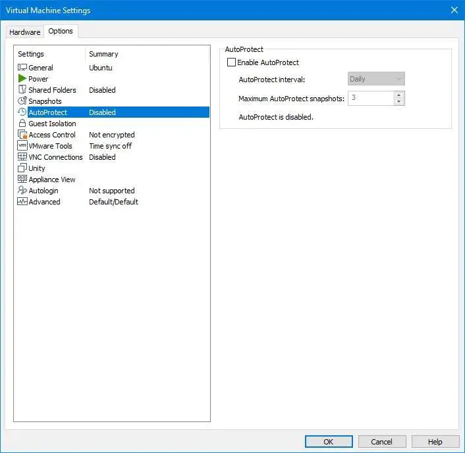Confirm settings with the OK button

[x=329, y=442]
